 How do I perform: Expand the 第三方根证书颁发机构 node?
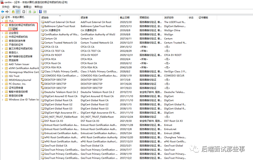(2, 49)
